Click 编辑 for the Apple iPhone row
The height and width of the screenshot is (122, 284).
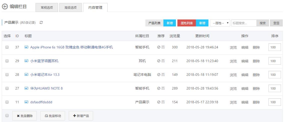click(245, 47)
